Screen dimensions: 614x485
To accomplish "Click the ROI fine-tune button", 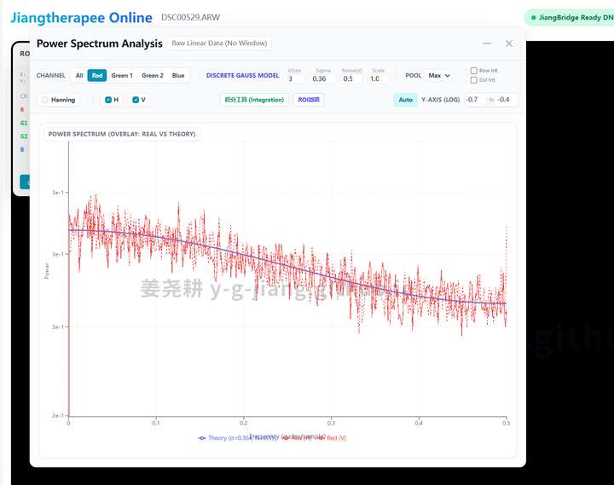I will 309,100.
